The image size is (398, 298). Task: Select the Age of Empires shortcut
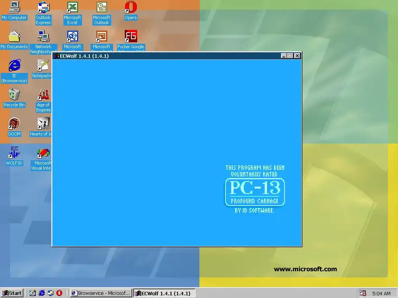click(44, 100)
